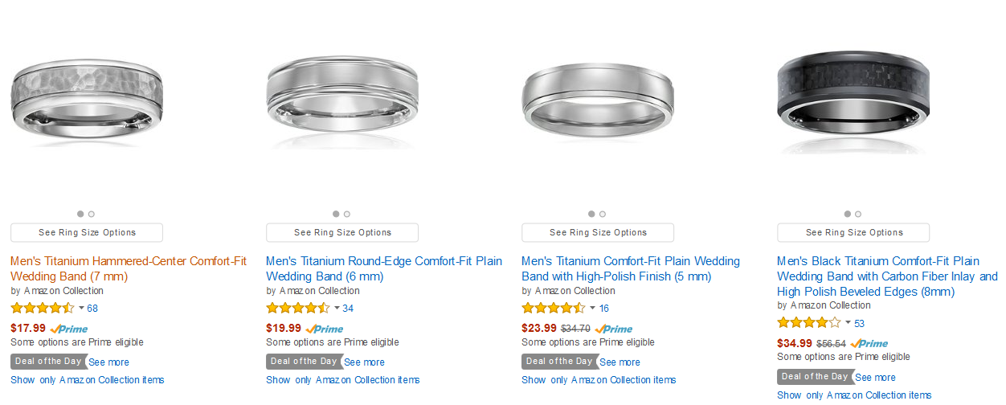Select second image dot under Black Titanium ring
This screenshot has width=1006, height=405.
pos(858,214)
